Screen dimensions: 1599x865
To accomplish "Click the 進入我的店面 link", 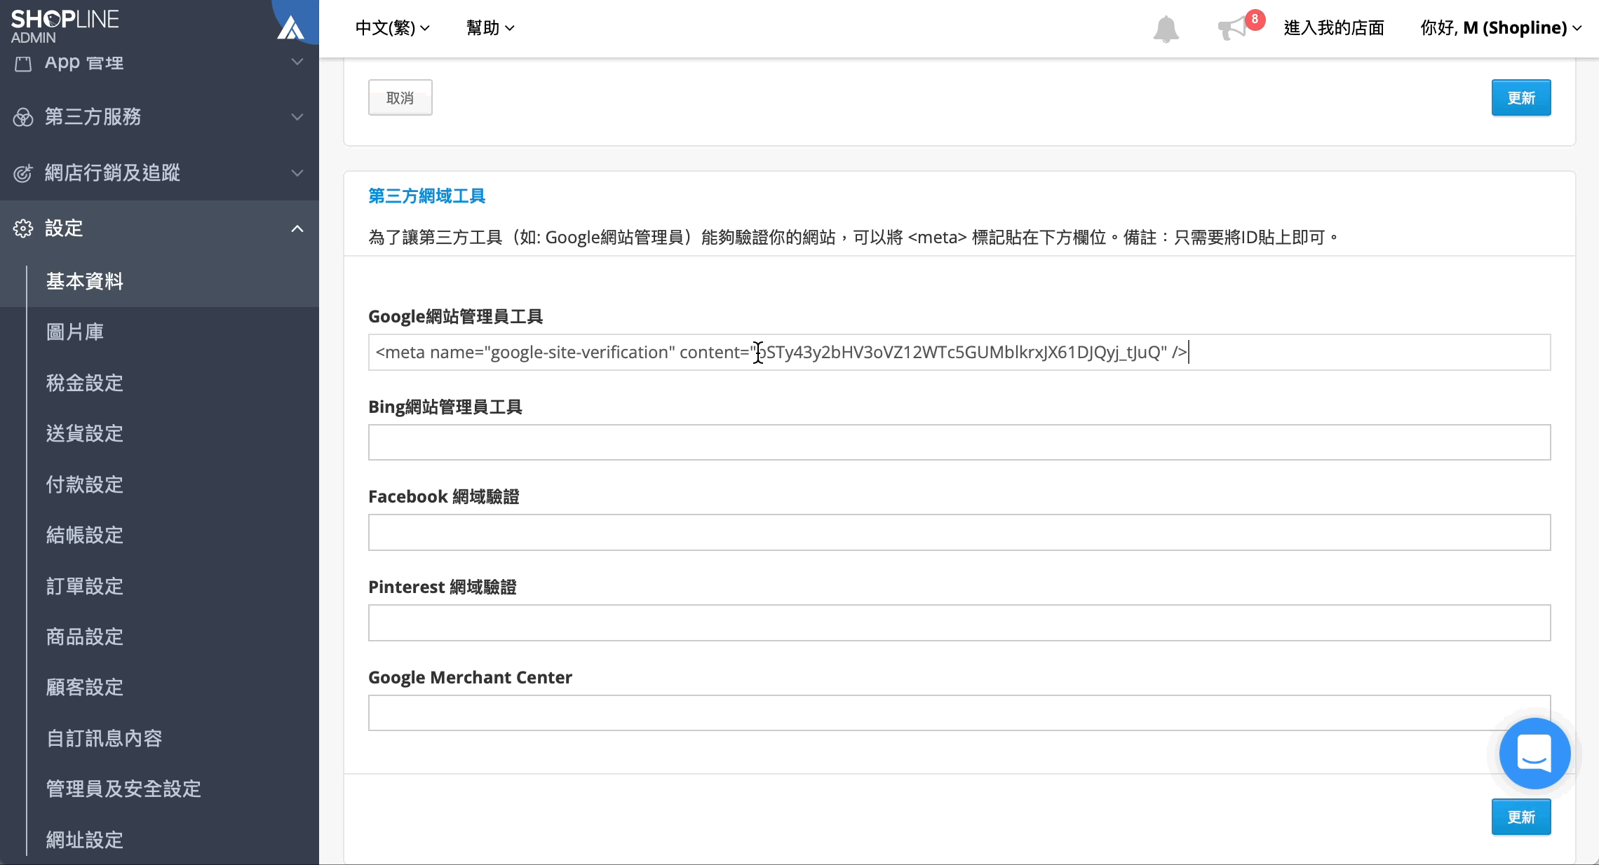I will point(1334,28).
